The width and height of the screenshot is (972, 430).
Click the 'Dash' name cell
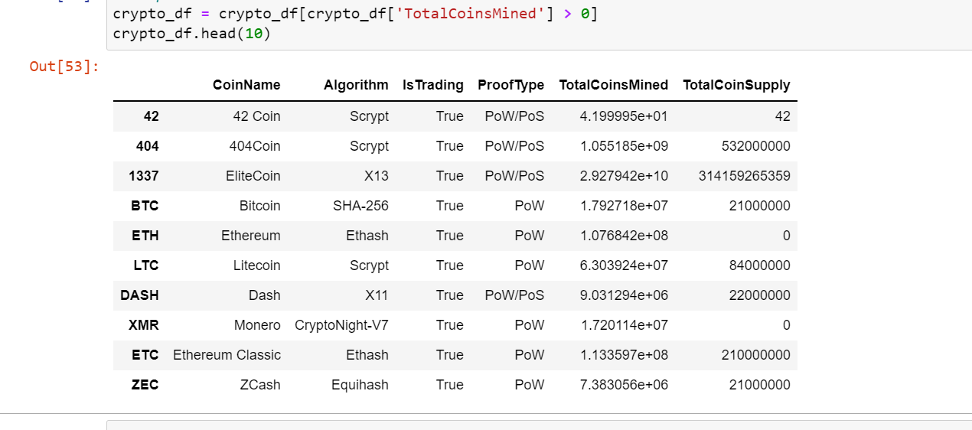click(x=264, y=295)
